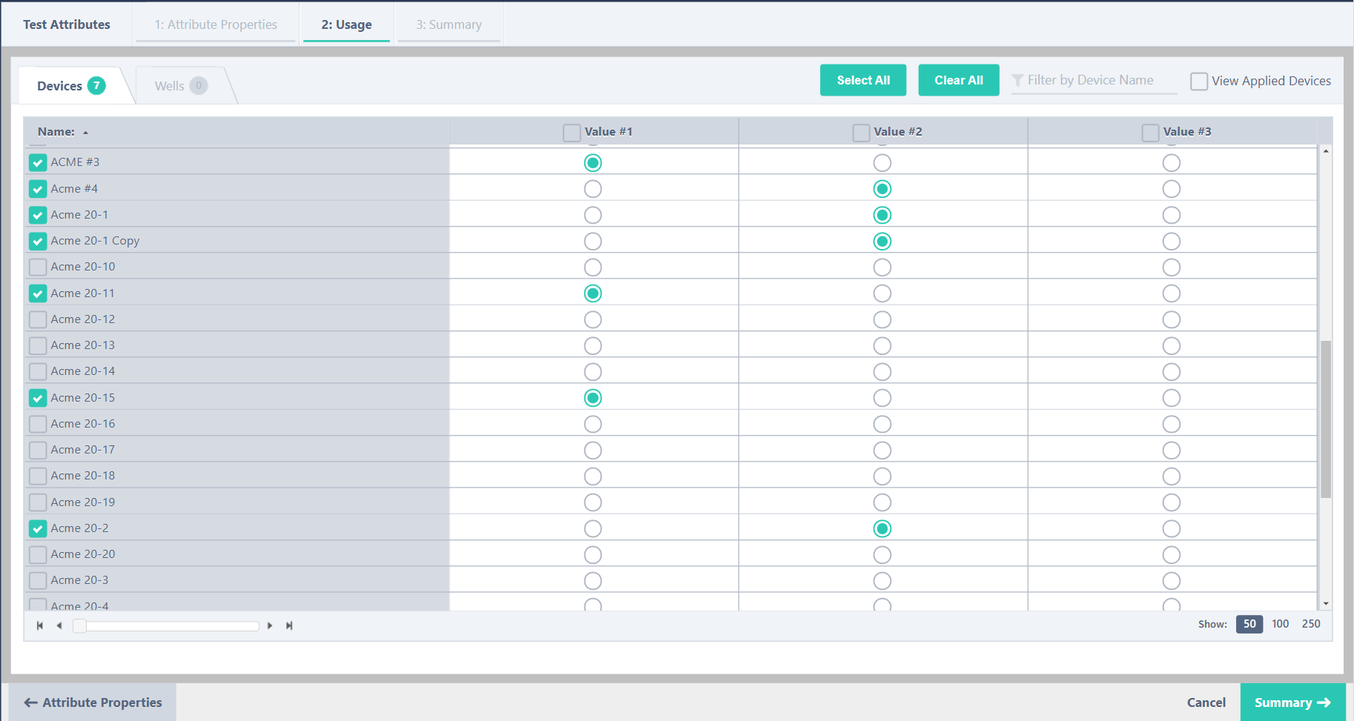Click the table scrollbar up arrow
The image size is (1354, 721).
click(x=1326, y=151)
